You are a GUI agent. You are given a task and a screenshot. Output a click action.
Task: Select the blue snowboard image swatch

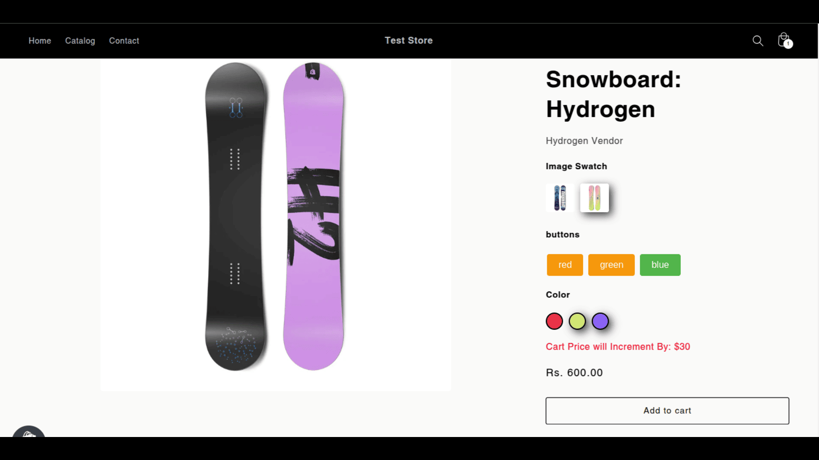click(560, 198)
